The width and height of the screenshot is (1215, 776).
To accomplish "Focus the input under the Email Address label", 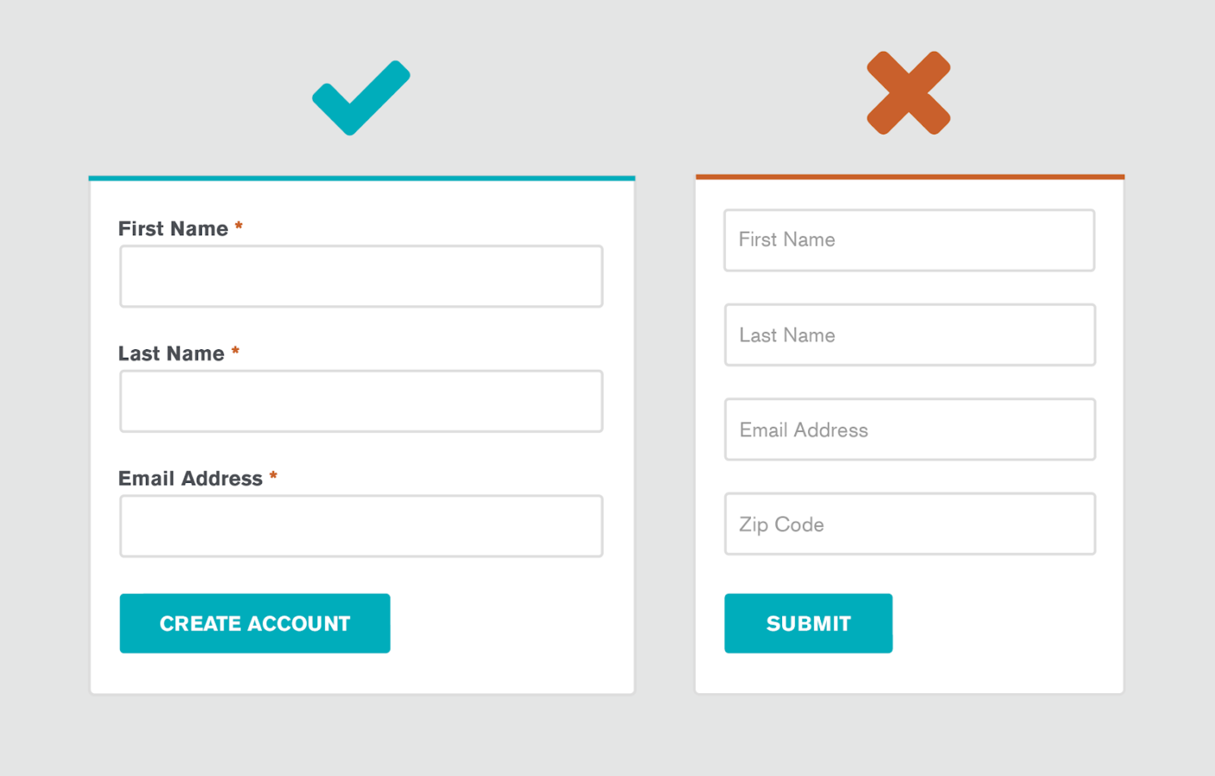I will (x=360, y=526).
